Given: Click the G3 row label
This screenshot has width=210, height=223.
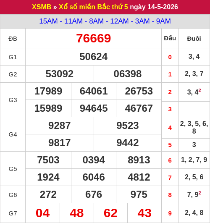Looking at the screenshot, I should click(x=13, y=100).
